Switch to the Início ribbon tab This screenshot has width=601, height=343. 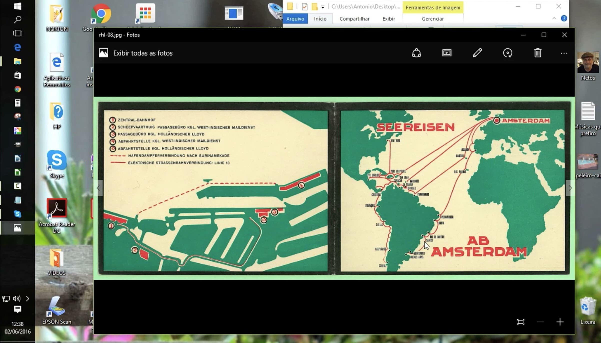tap(320, 19)
